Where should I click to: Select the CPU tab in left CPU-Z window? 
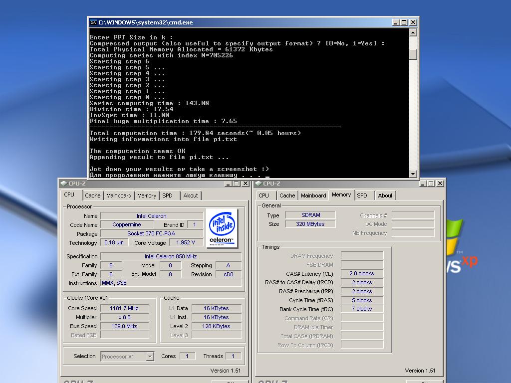69,195
